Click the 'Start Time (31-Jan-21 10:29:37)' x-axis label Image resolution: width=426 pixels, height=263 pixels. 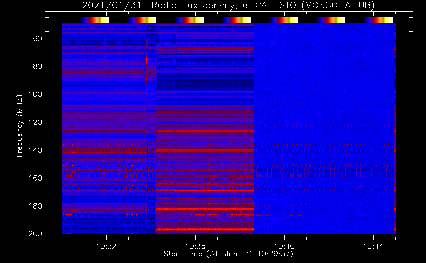[x=228, y=254]
